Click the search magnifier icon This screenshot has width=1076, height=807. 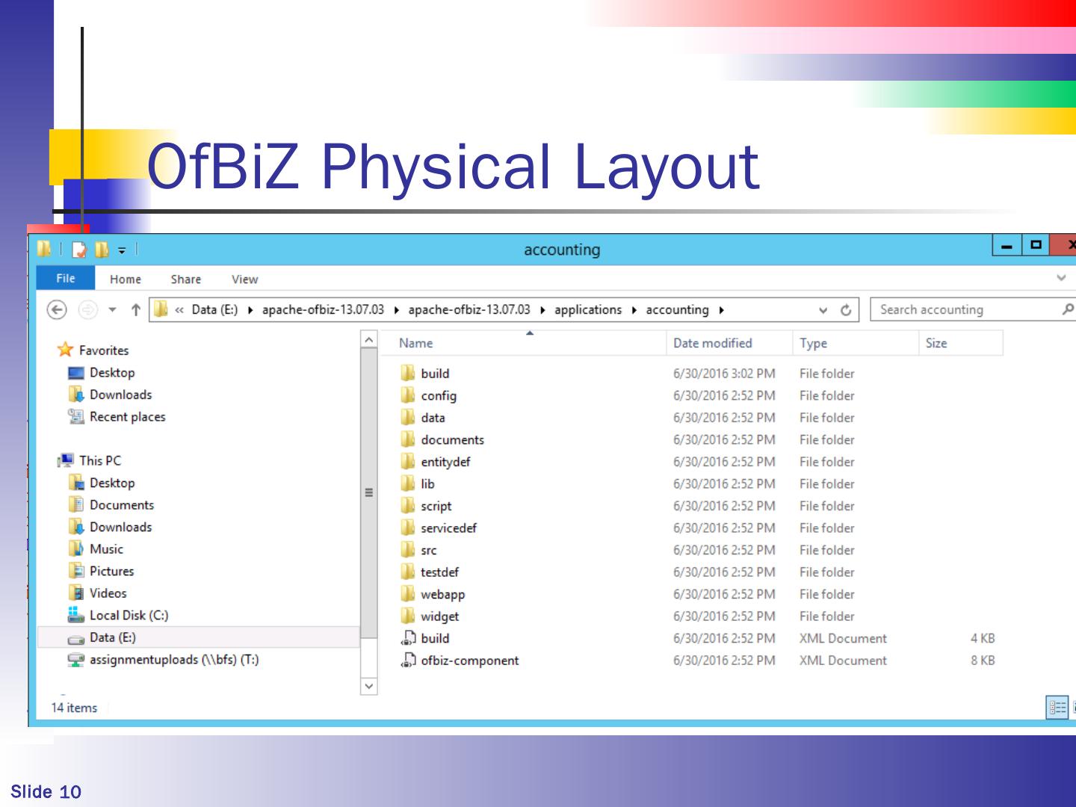click(x=1068, y=309)
